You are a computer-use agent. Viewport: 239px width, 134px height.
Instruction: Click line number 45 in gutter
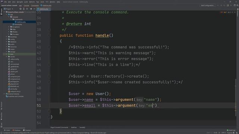[39, 70]
